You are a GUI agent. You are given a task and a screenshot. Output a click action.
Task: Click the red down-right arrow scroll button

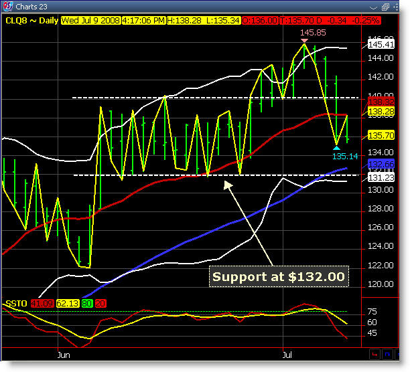coord(374,355)
